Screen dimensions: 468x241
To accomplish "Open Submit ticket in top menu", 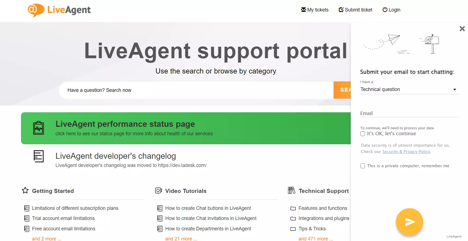I will [x=355, y=10].
